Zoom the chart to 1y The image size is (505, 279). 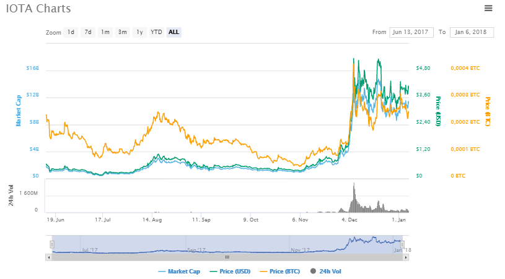[140, 32]
